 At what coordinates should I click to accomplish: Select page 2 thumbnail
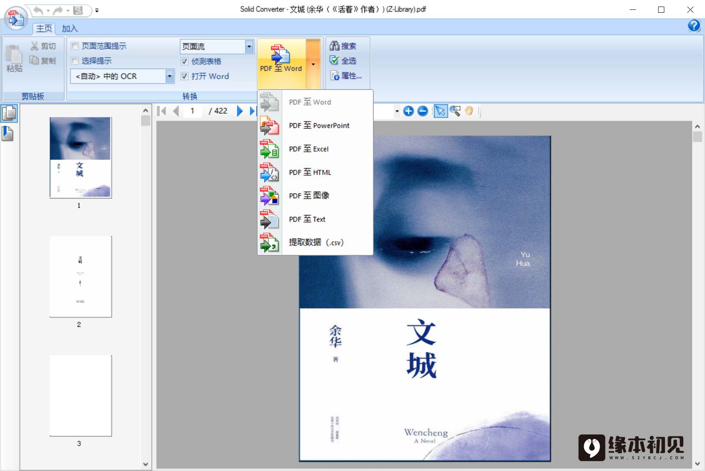tap(81, 277)
